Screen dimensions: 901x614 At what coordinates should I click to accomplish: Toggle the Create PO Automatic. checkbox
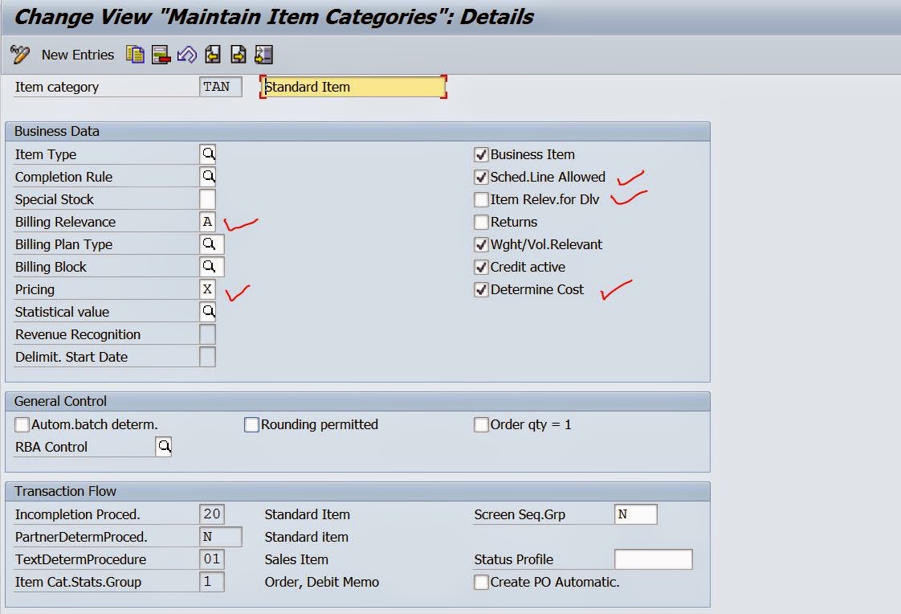tap(481, 582)
